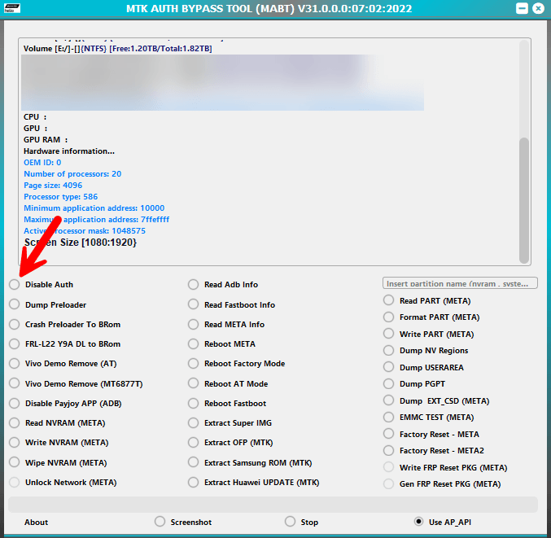Select Reboot Fastboot
Image resolution: width=551 pixels, height=538 pixels.
[193, 403]
